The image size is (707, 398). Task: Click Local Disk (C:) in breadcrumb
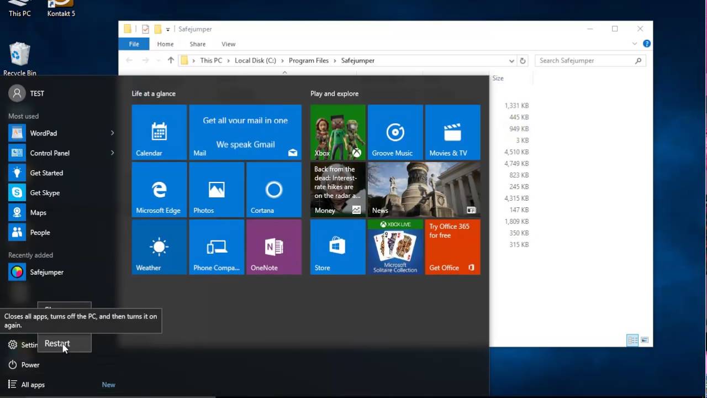(255, 61)
